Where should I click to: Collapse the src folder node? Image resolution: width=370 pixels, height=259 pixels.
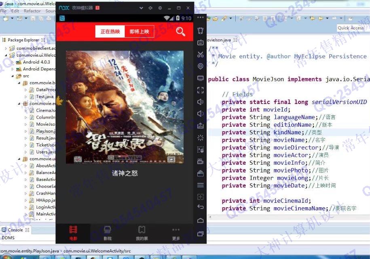click(x=13, y=76)
